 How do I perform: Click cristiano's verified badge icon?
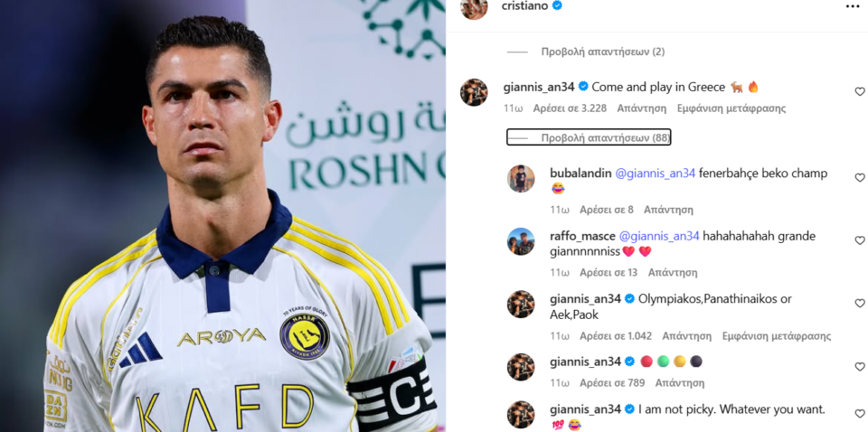[558, 5]
